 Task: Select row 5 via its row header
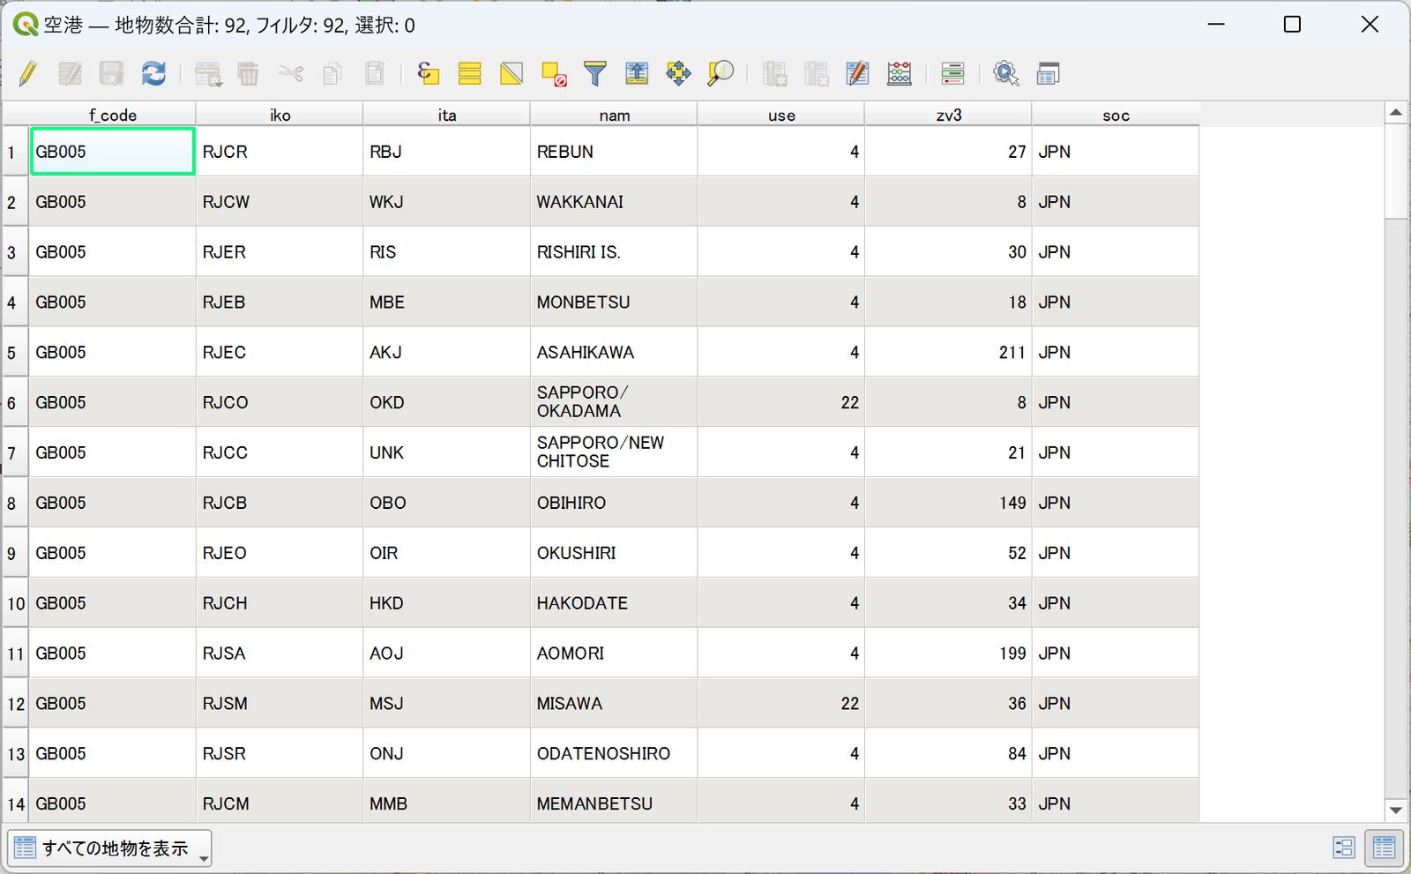pos(15,352)
